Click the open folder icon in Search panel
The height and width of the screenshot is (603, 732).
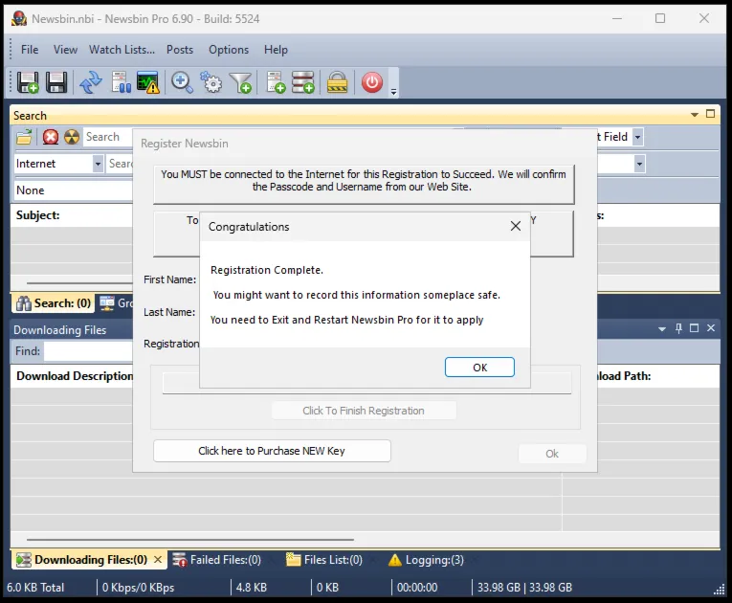point(24,137)
